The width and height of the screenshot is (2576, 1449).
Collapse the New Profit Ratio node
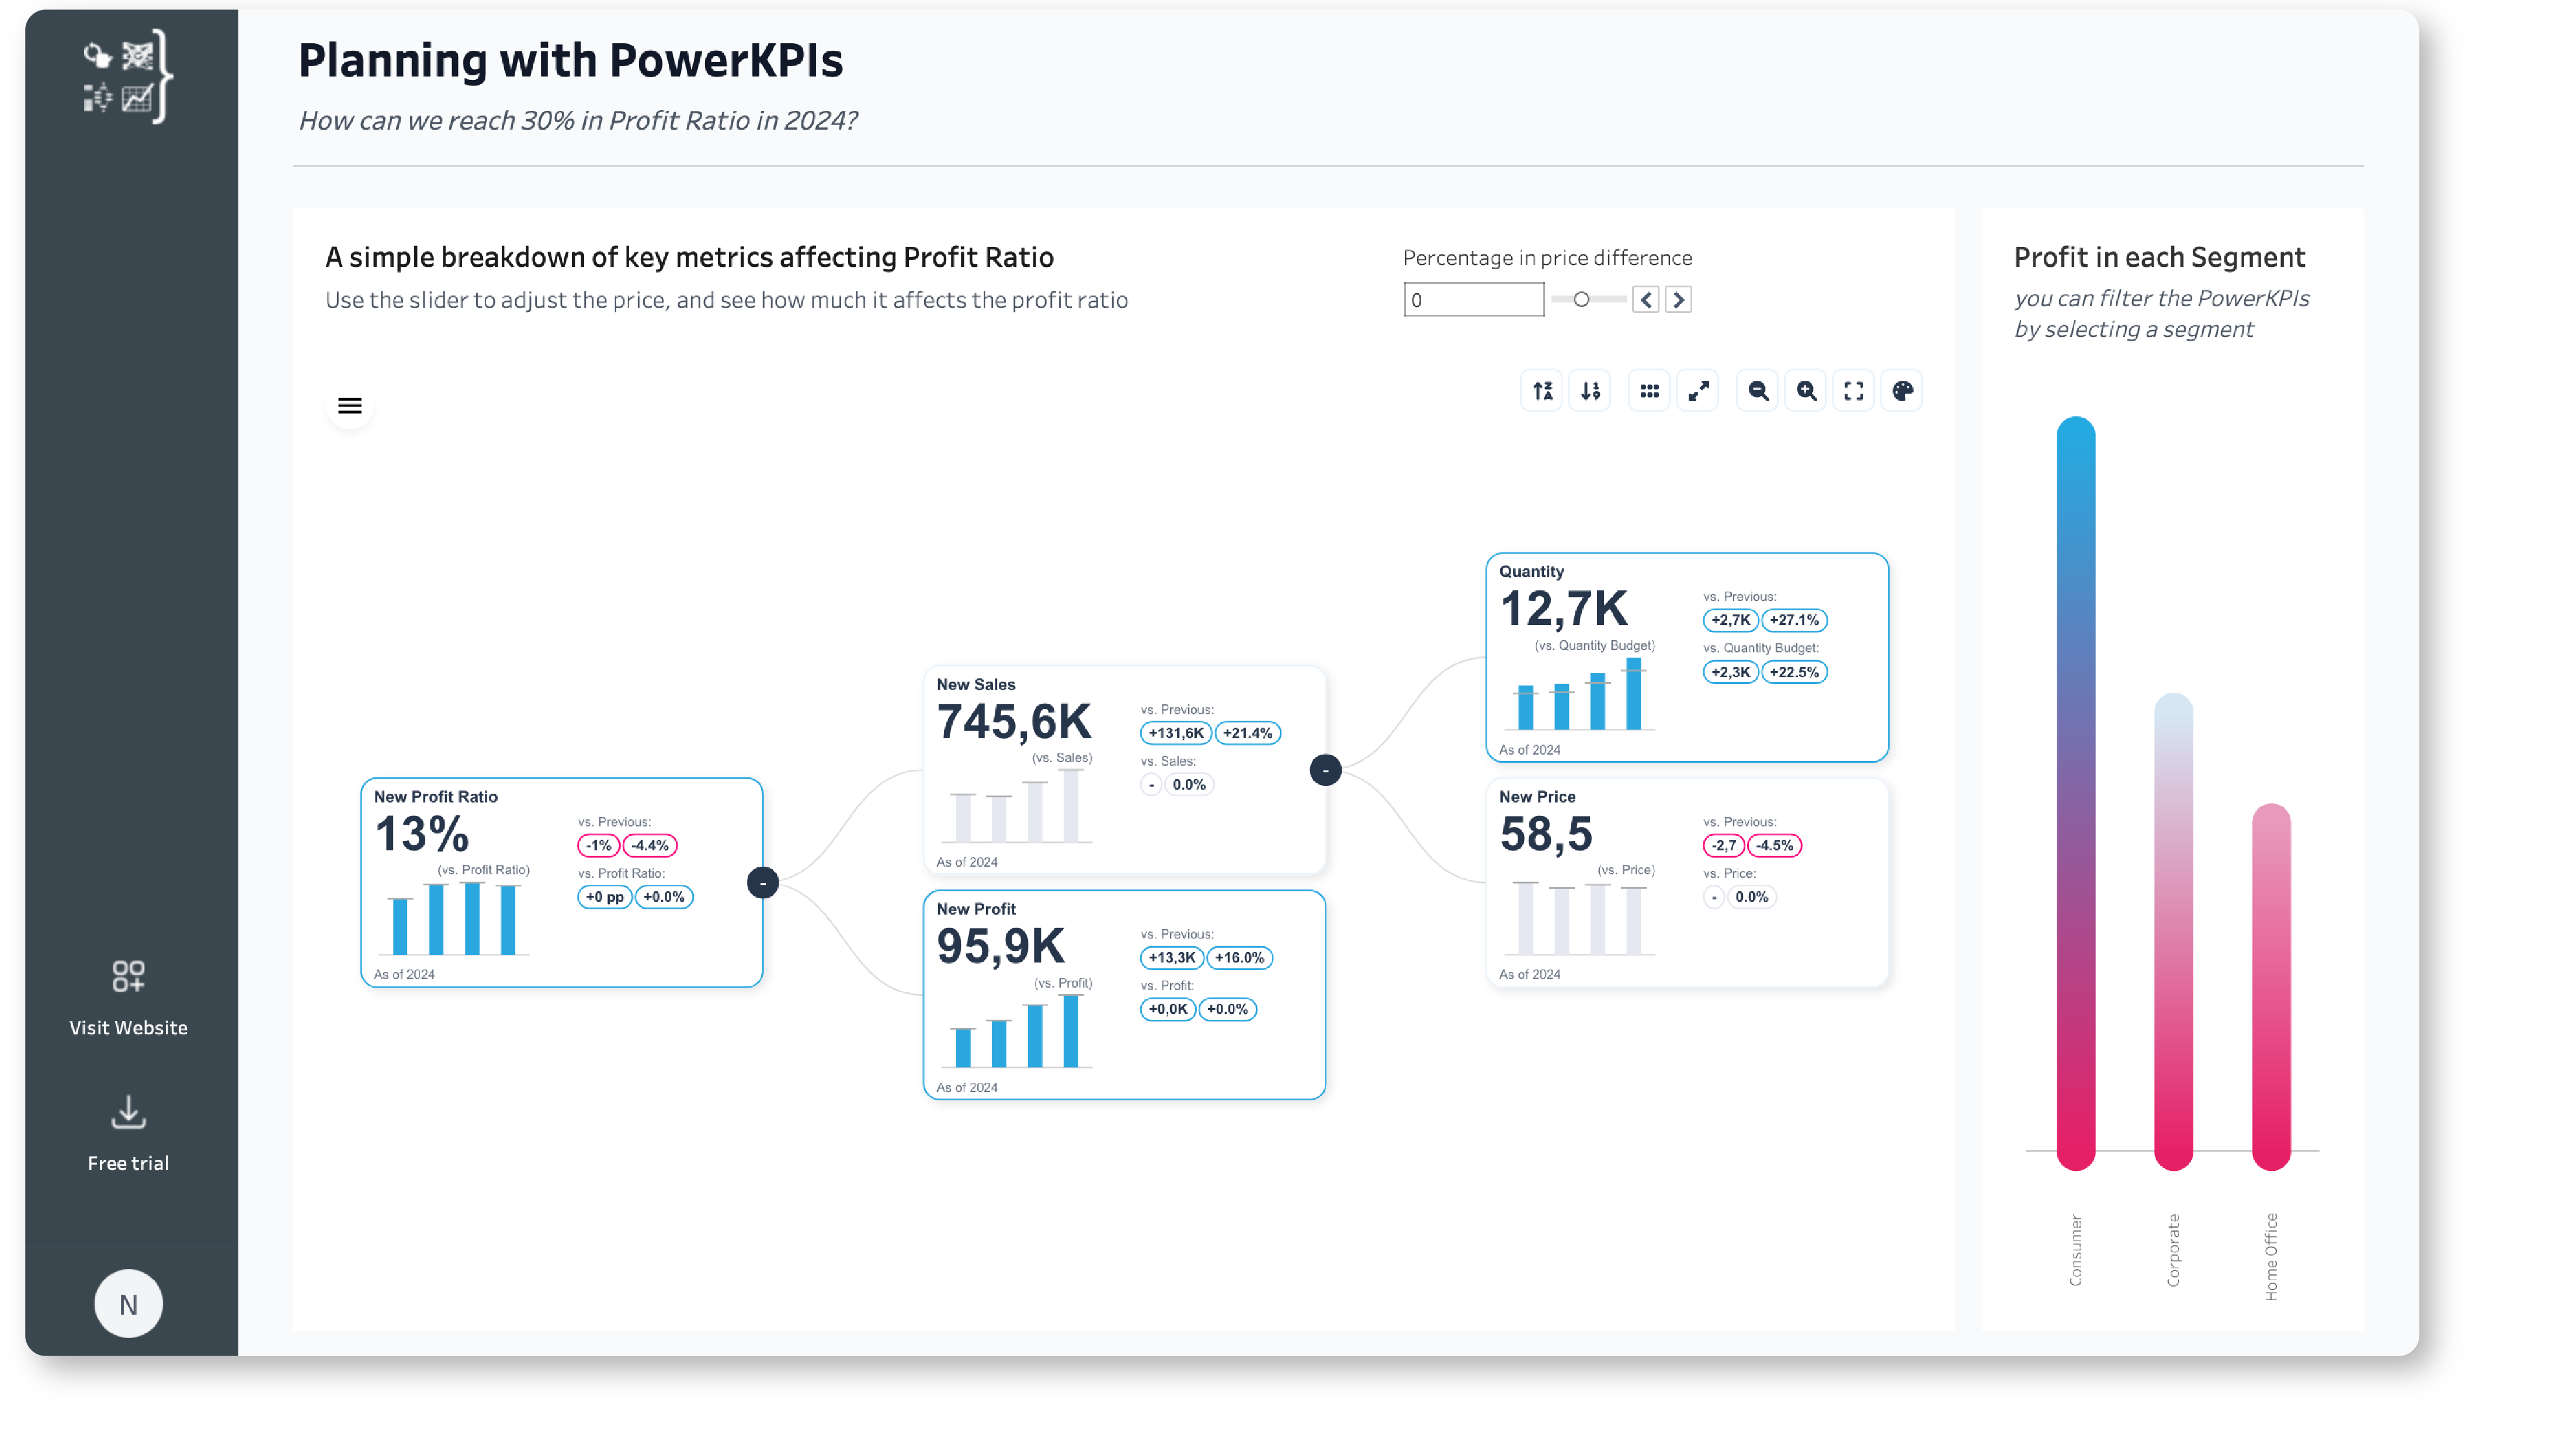763,883
